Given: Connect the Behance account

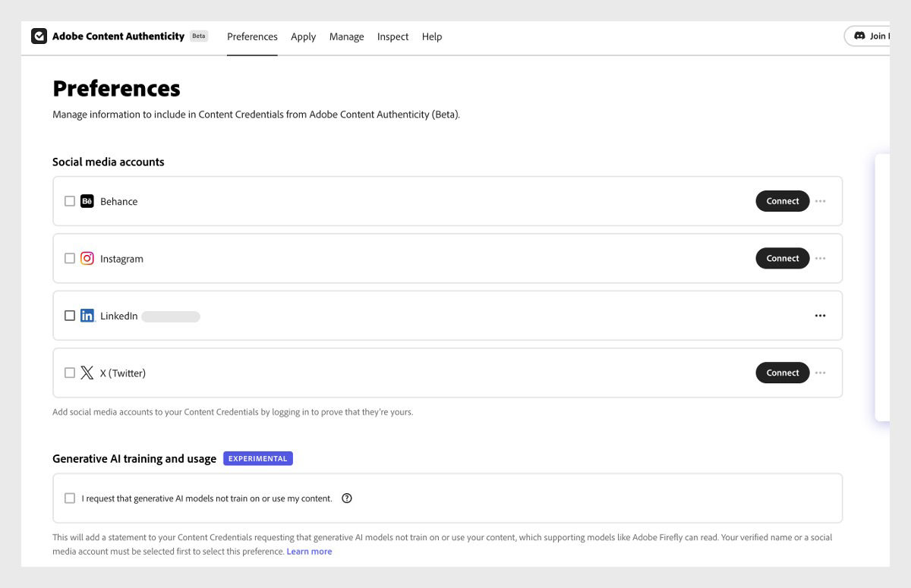Looking at the screenshot, I should tap(782, 200).
